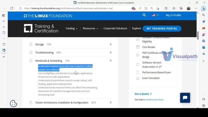Click the vertical tabs toggle icon
The height and width of the screenshot is (117, 208).
tap(4, 16)
